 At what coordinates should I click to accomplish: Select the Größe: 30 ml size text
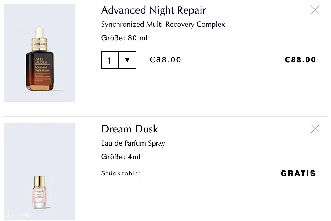124,38
